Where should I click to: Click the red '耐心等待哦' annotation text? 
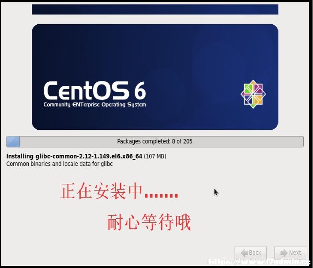pos(149,222)
